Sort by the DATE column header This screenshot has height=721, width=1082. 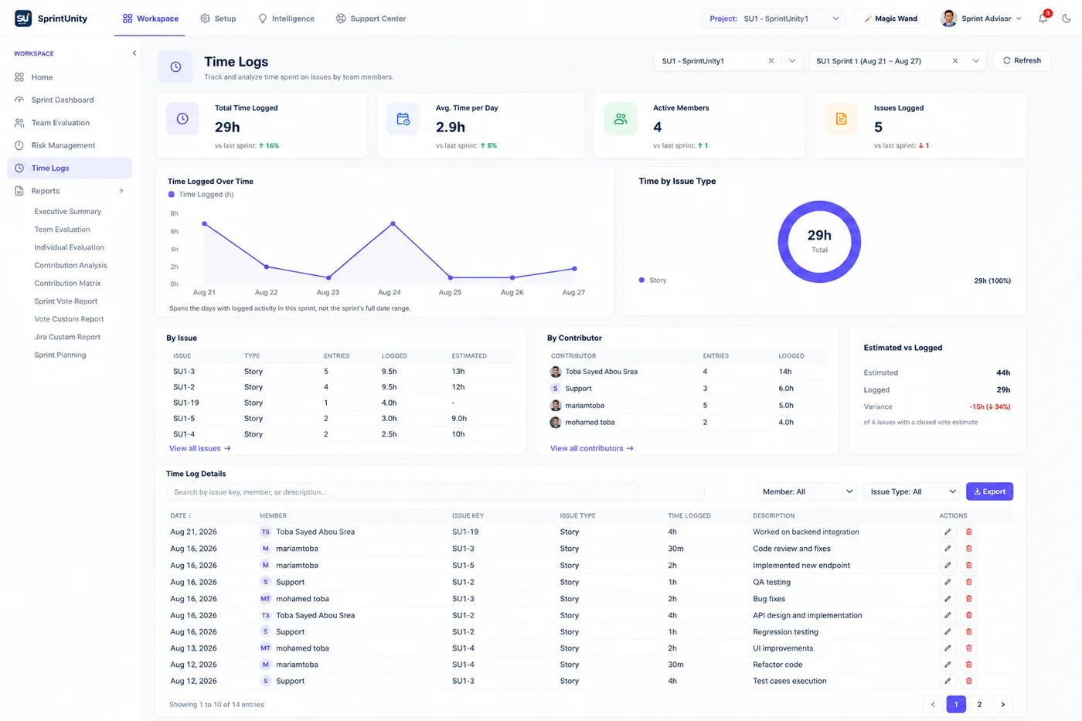181,515
